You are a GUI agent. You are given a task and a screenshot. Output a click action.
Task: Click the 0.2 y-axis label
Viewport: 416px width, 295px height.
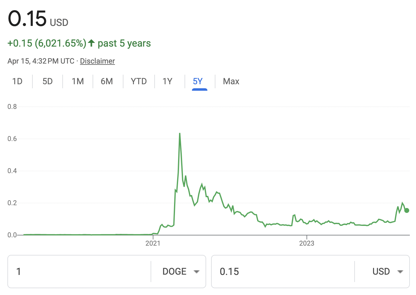click(12, 203)
